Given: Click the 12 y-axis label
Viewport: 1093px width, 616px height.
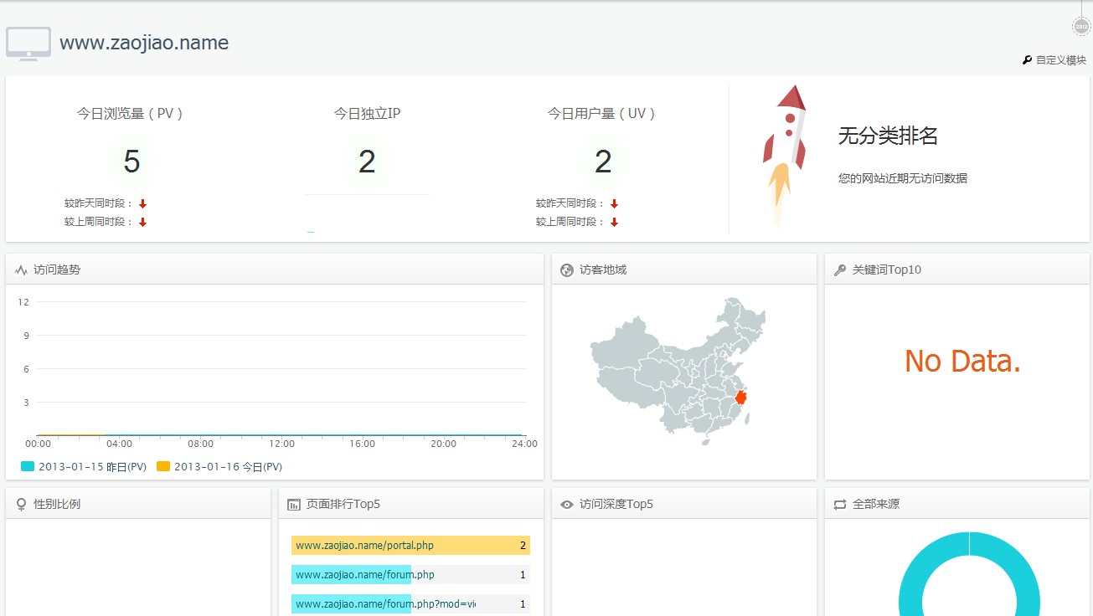Looking at the screenshot, I should 23,302.
